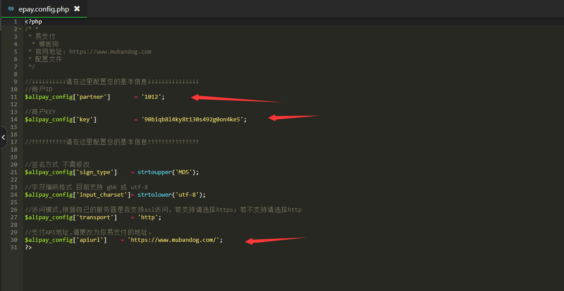Click the closing ?> tag on line 31
Viewport: 564px width, 291px height.
coord(28,248)
